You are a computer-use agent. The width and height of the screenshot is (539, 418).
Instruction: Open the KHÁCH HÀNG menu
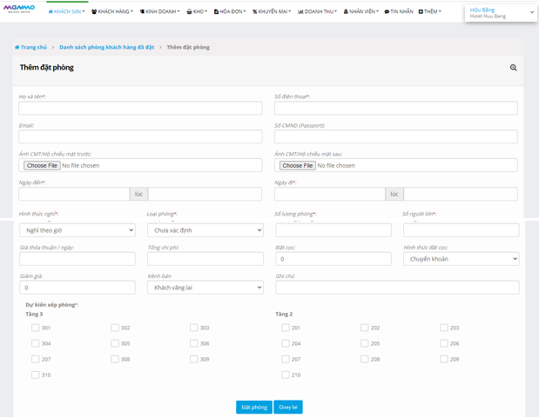(112, 12)
